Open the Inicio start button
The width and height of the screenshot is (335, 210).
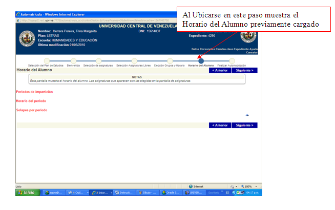click(28, 193)
